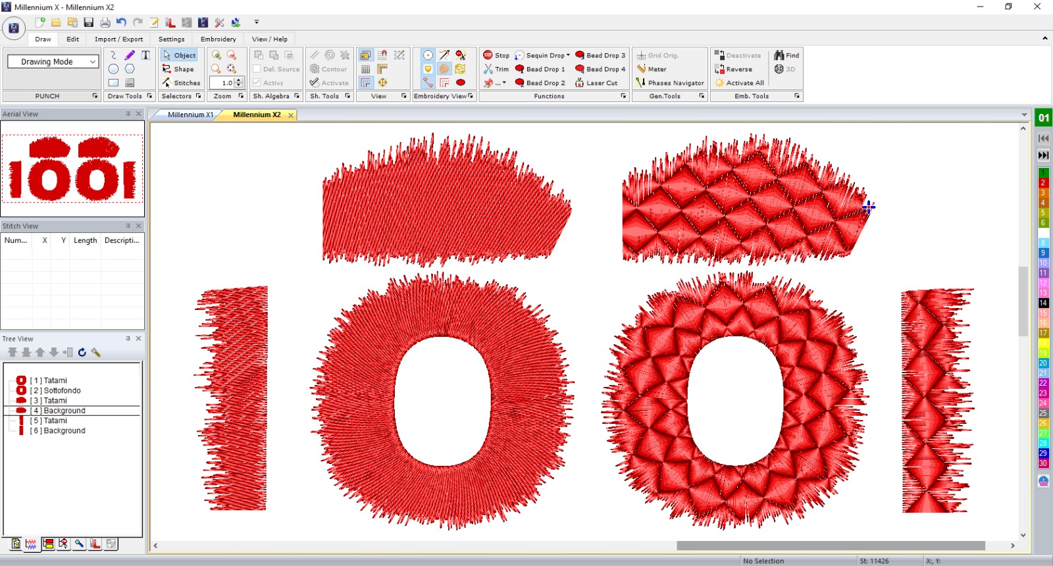Increase the zoom value with the spinner
Screen dimensions: 1053x566
point(239,80)
